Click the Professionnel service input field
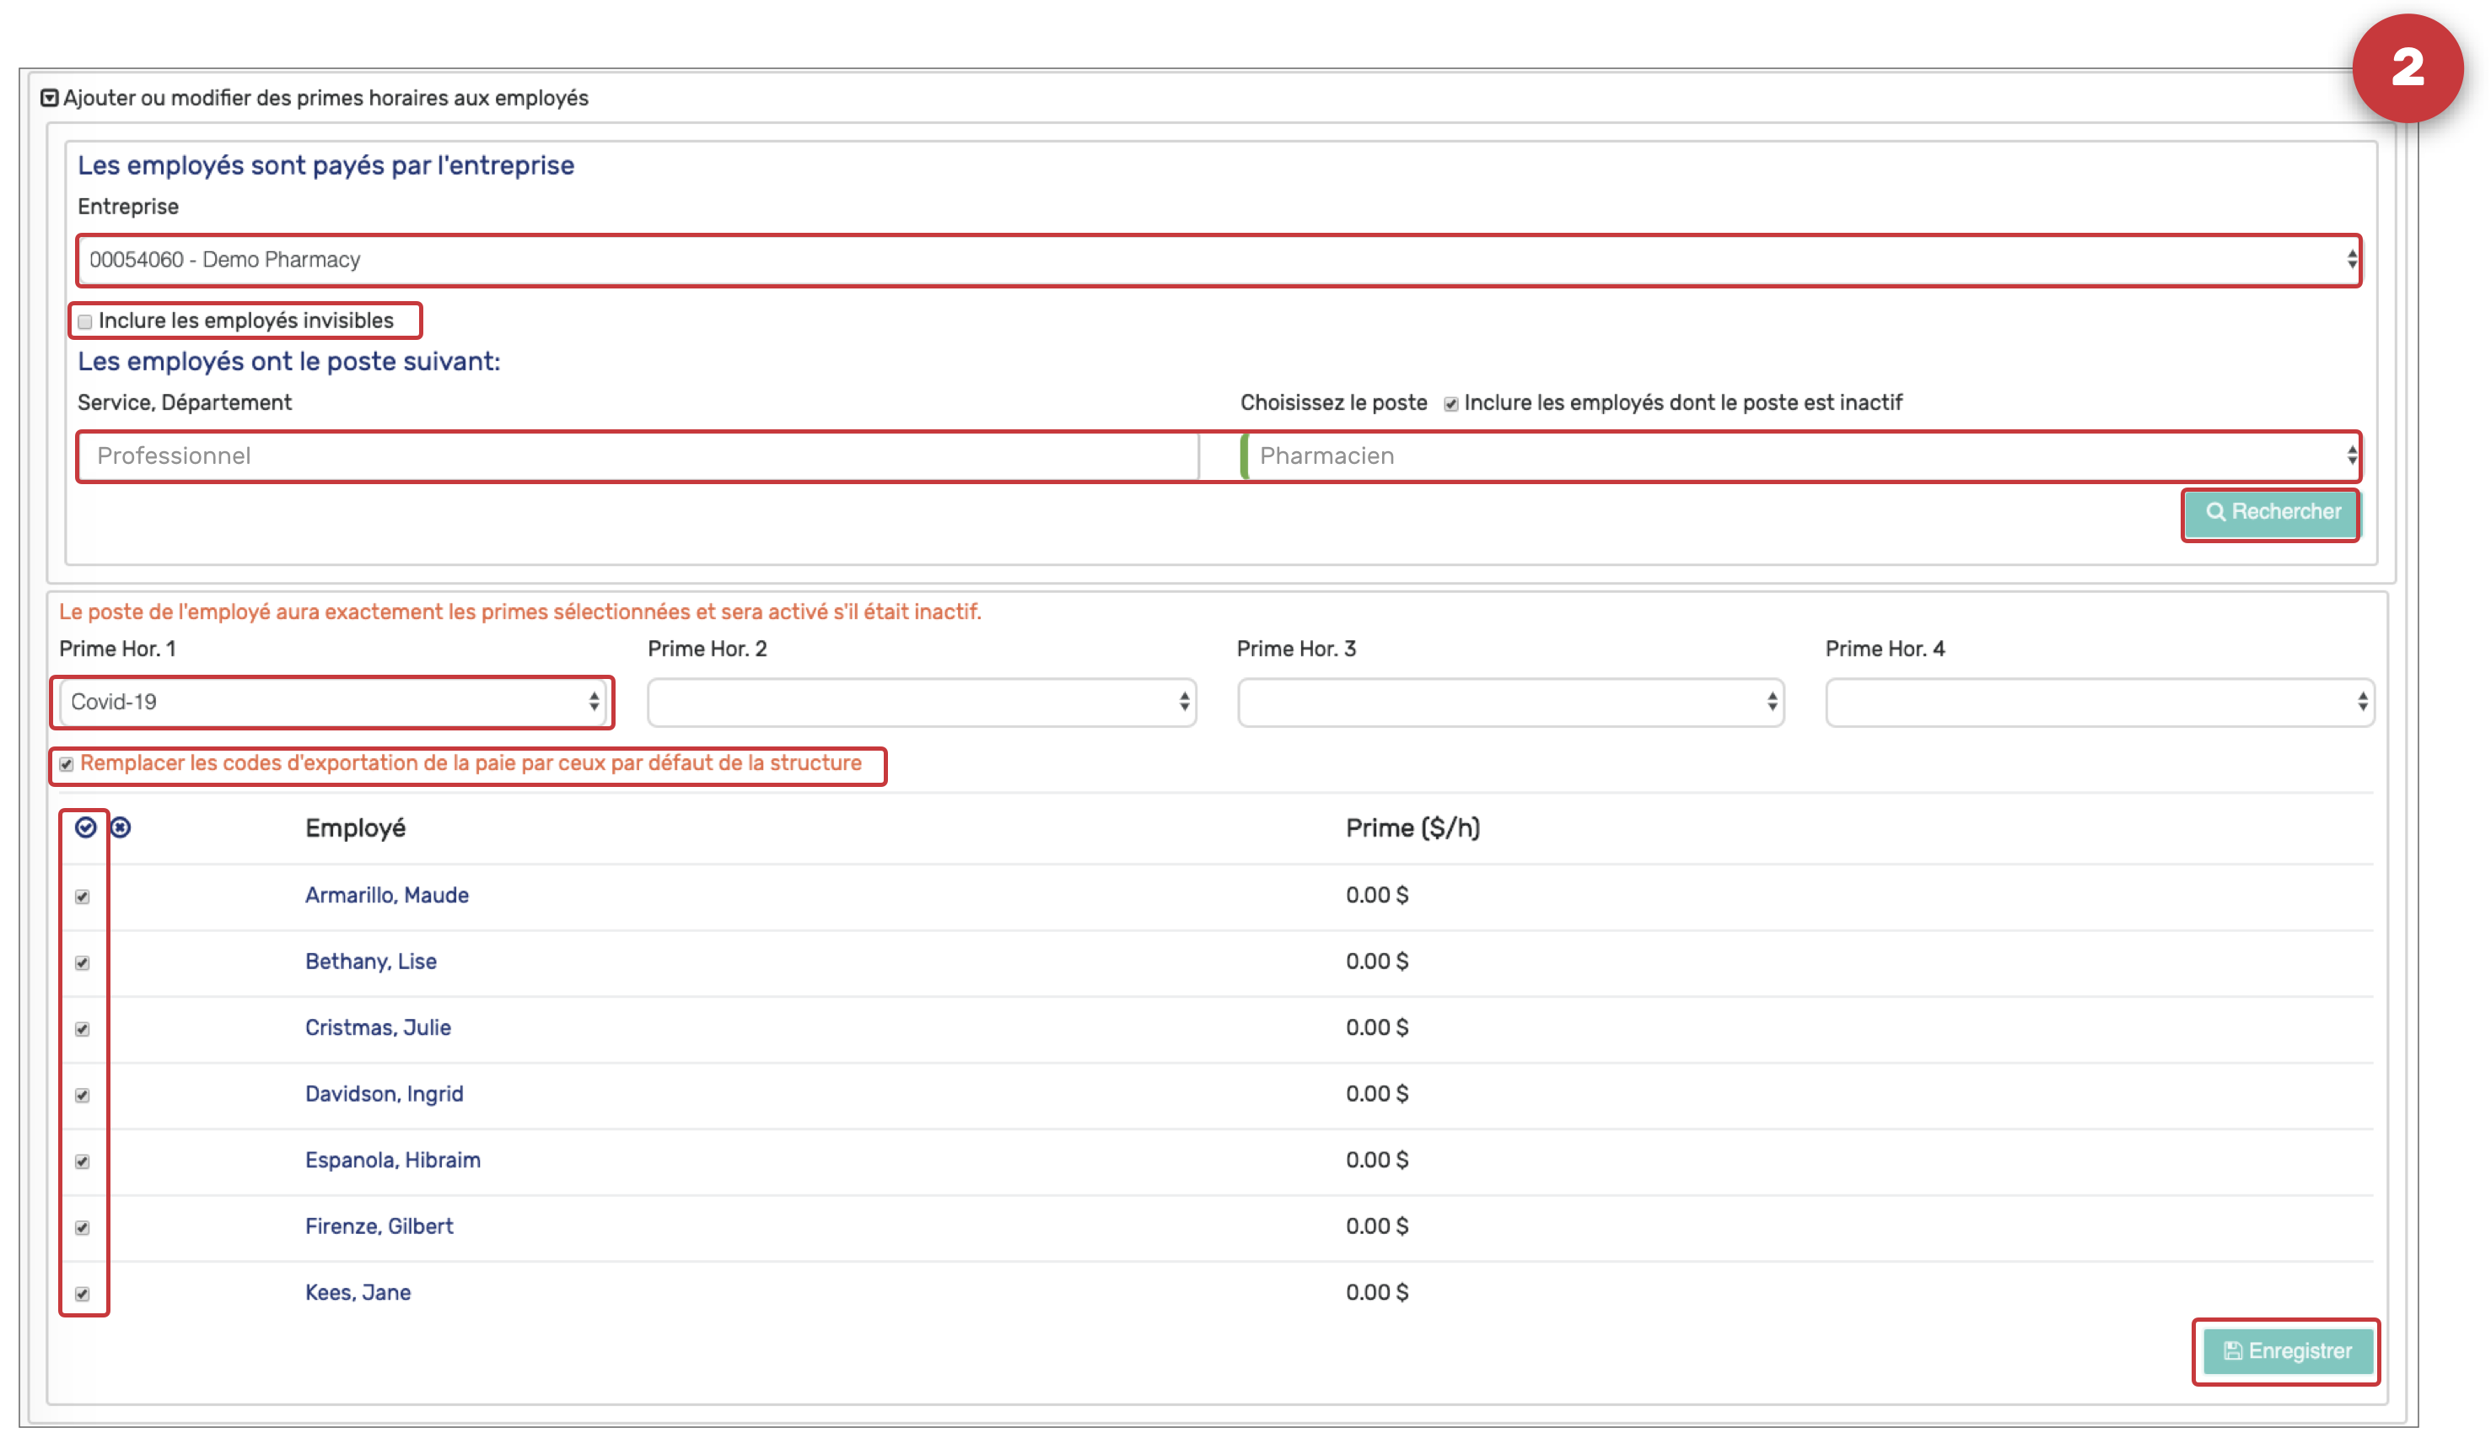This screenshot has width=2491, height=1444. pos(638,456)
